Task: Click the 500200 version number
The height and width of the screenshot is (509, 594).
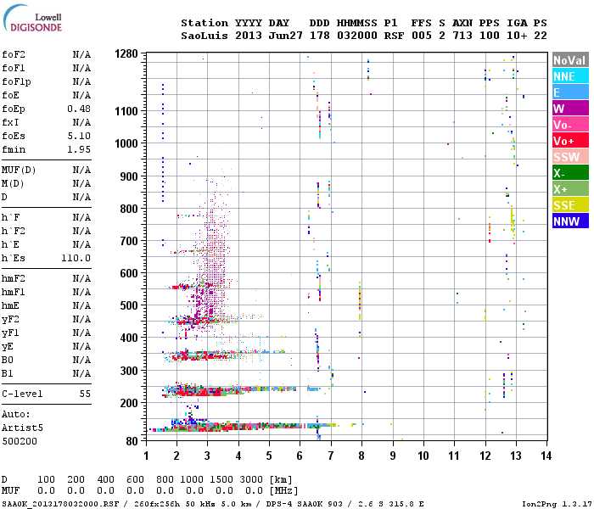Action: (x=20, y=441)
